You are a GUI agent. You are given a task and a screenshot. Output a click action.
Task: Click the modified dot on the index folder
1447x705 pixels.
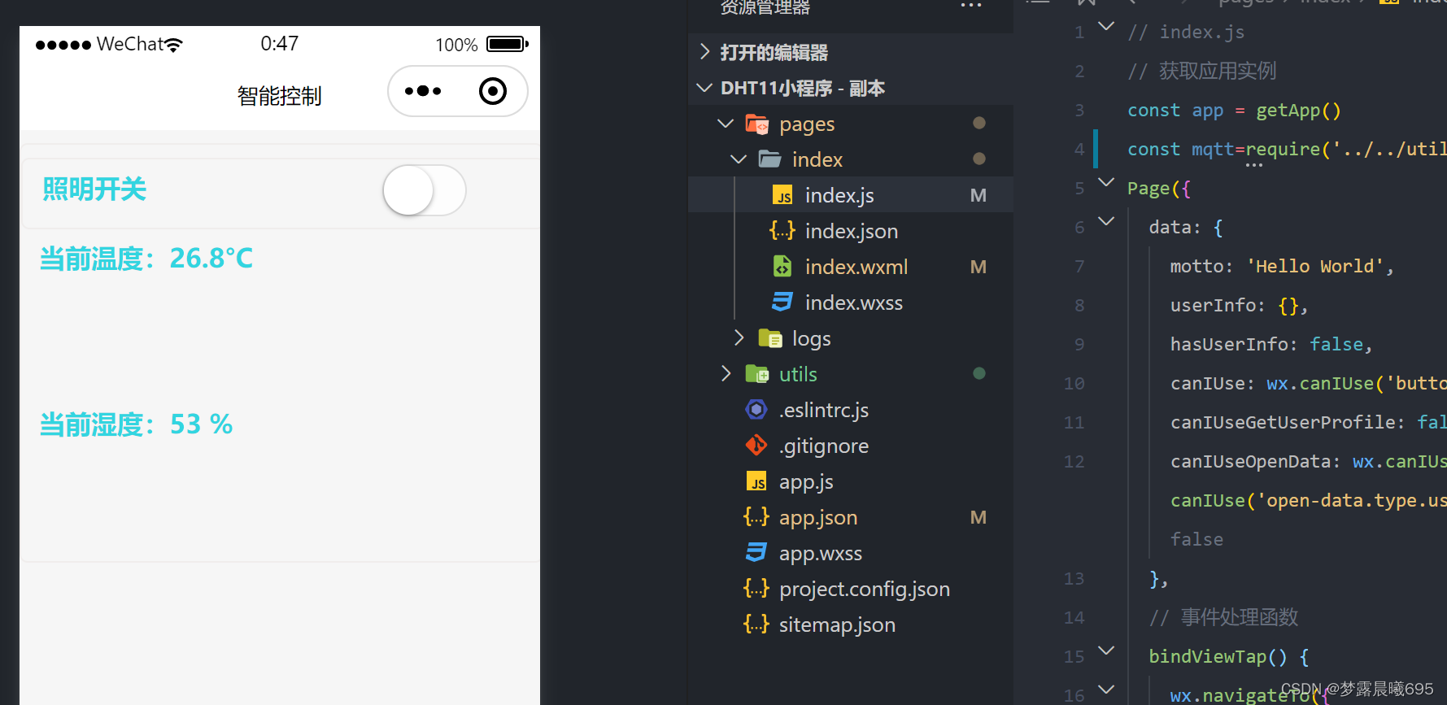coord(979,159)
